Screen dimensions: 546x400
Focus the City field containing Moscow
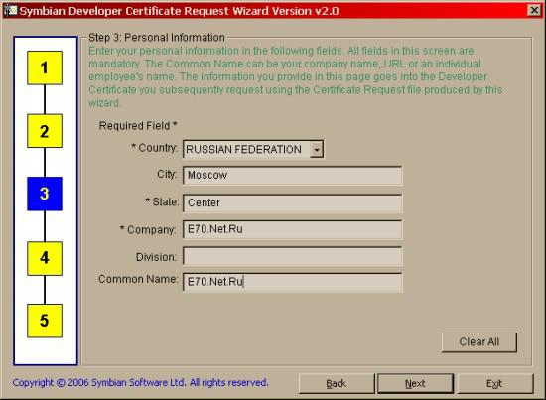click(x=293, y=175)
